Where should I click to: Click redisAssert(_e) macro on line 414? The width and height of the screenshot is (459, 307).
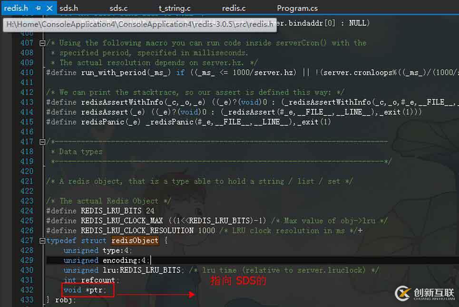(113, 112)
